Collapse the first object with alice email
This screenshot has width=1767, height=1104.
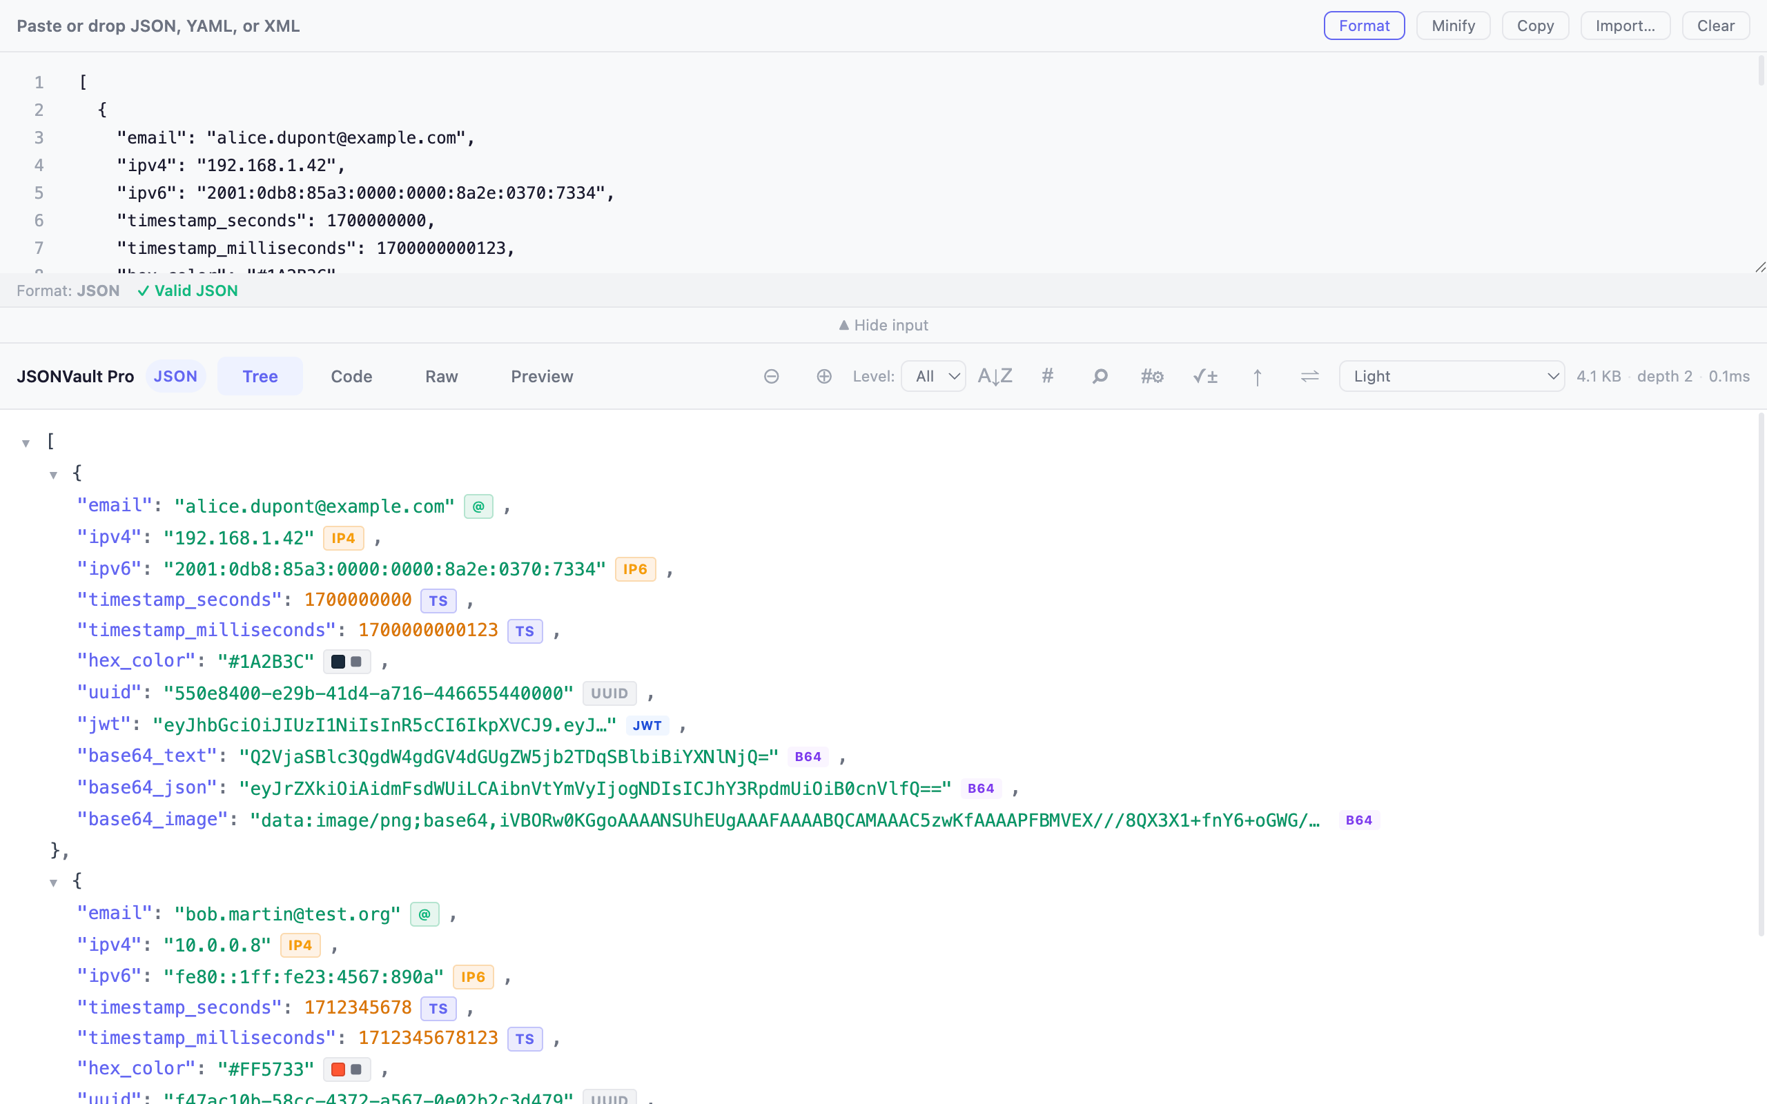click(53, 475)
